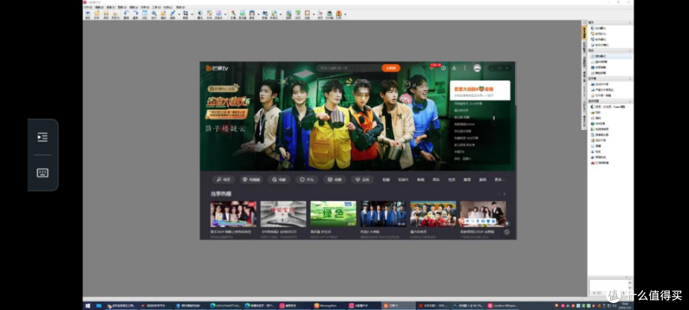The height and width of the screenshot is (310, 689).
Task: Toggle the compare (对比) view icon
Action: [x=145, y=15]
